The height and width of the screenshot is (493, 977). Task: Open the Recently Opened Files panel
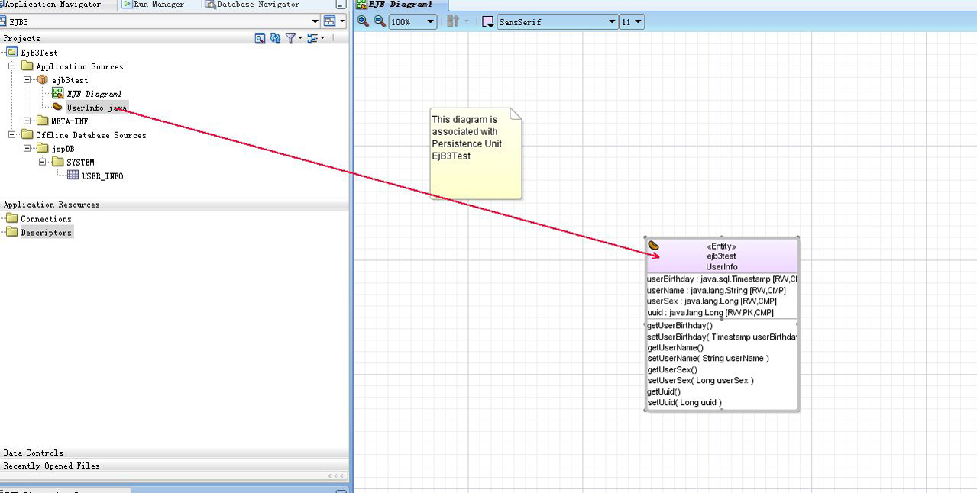pyautogui.click(x=174, y=466)
